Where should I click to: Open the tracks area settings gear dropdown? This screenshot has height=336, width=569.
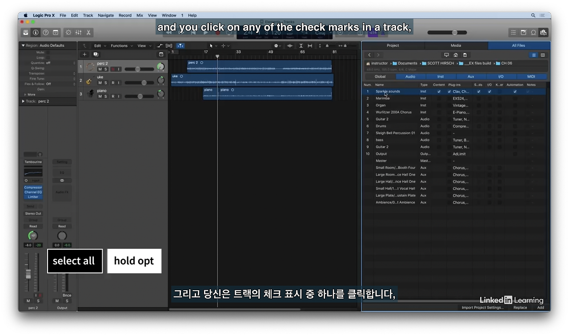click(277, 46)
